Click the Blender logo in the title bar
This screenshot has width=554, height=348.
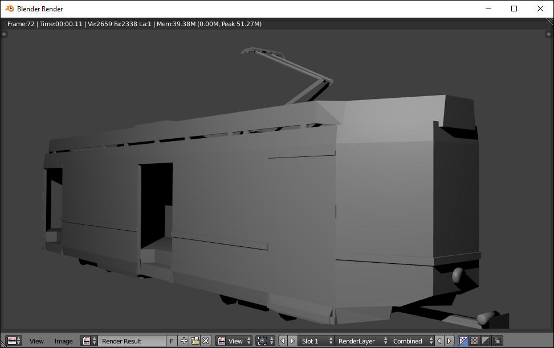pyautogui.click(x=10, y=9)
